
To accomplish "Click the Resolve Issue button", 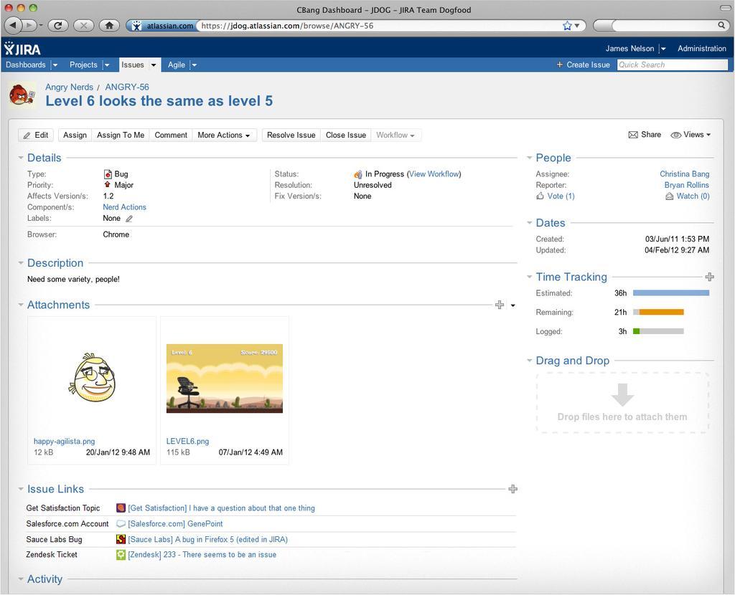I will tap(291, 135).
